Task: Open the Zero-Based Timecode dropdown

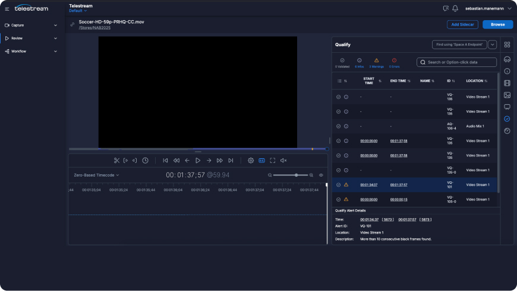Action: [96, 175]
